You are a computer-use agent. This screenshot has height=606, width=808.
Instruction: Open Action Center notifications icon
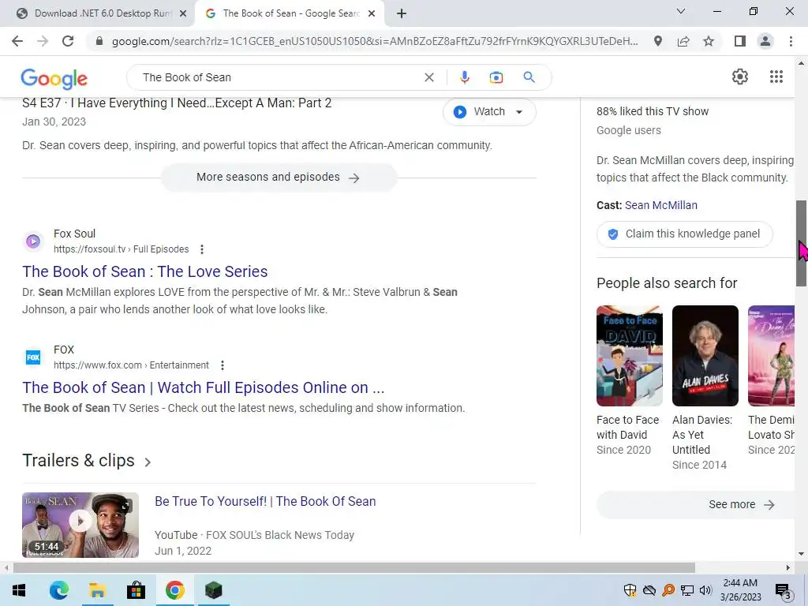784,590
